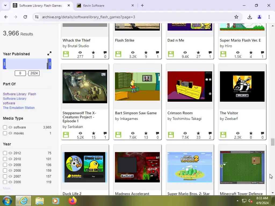Screen dimensions: 275x206
Task: Grab the right handle of year slider
Action: [50, 64]
